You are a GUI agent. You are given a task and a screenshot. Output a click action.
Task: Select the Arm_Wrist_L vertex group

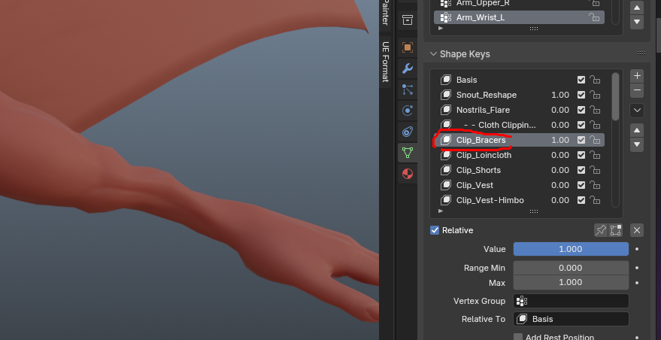[519, 17]
